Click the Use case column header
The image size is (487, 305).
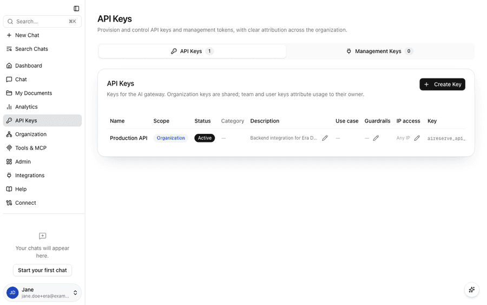tap(347, 121)
